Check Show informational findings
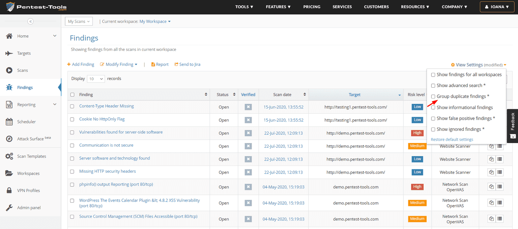Screen dimensions: 518x229 (x=433, y=107)
